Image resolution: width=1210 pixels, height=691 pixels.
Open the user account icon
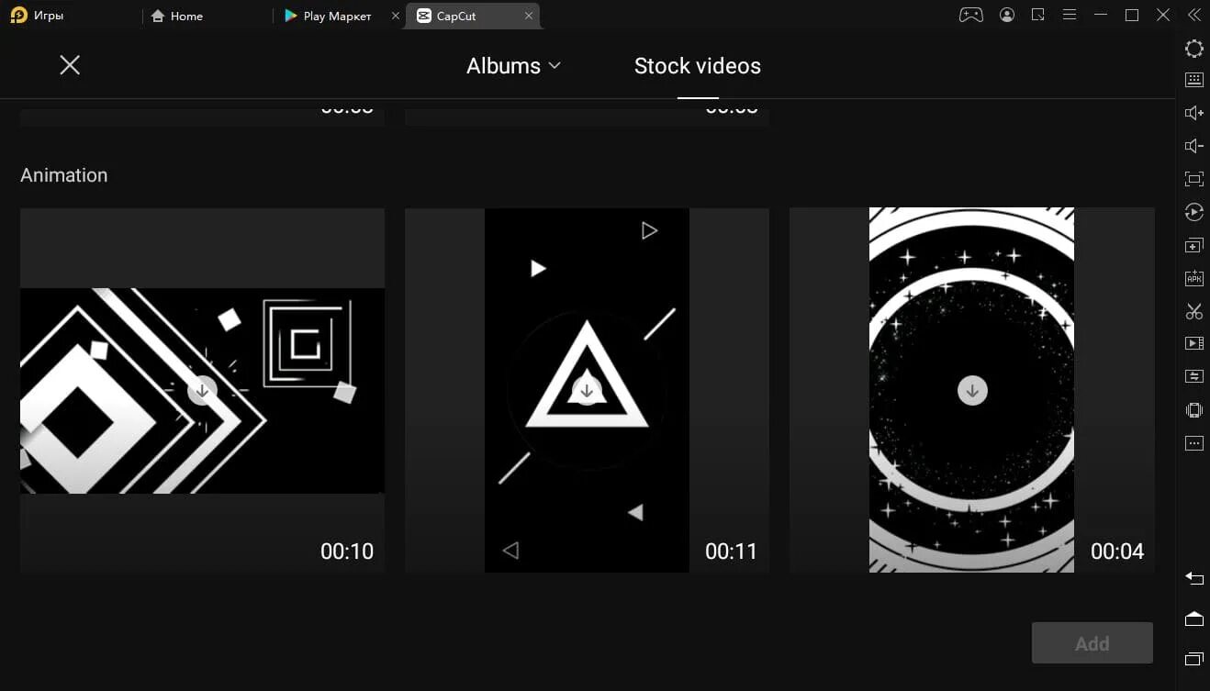pos(1007,15)
